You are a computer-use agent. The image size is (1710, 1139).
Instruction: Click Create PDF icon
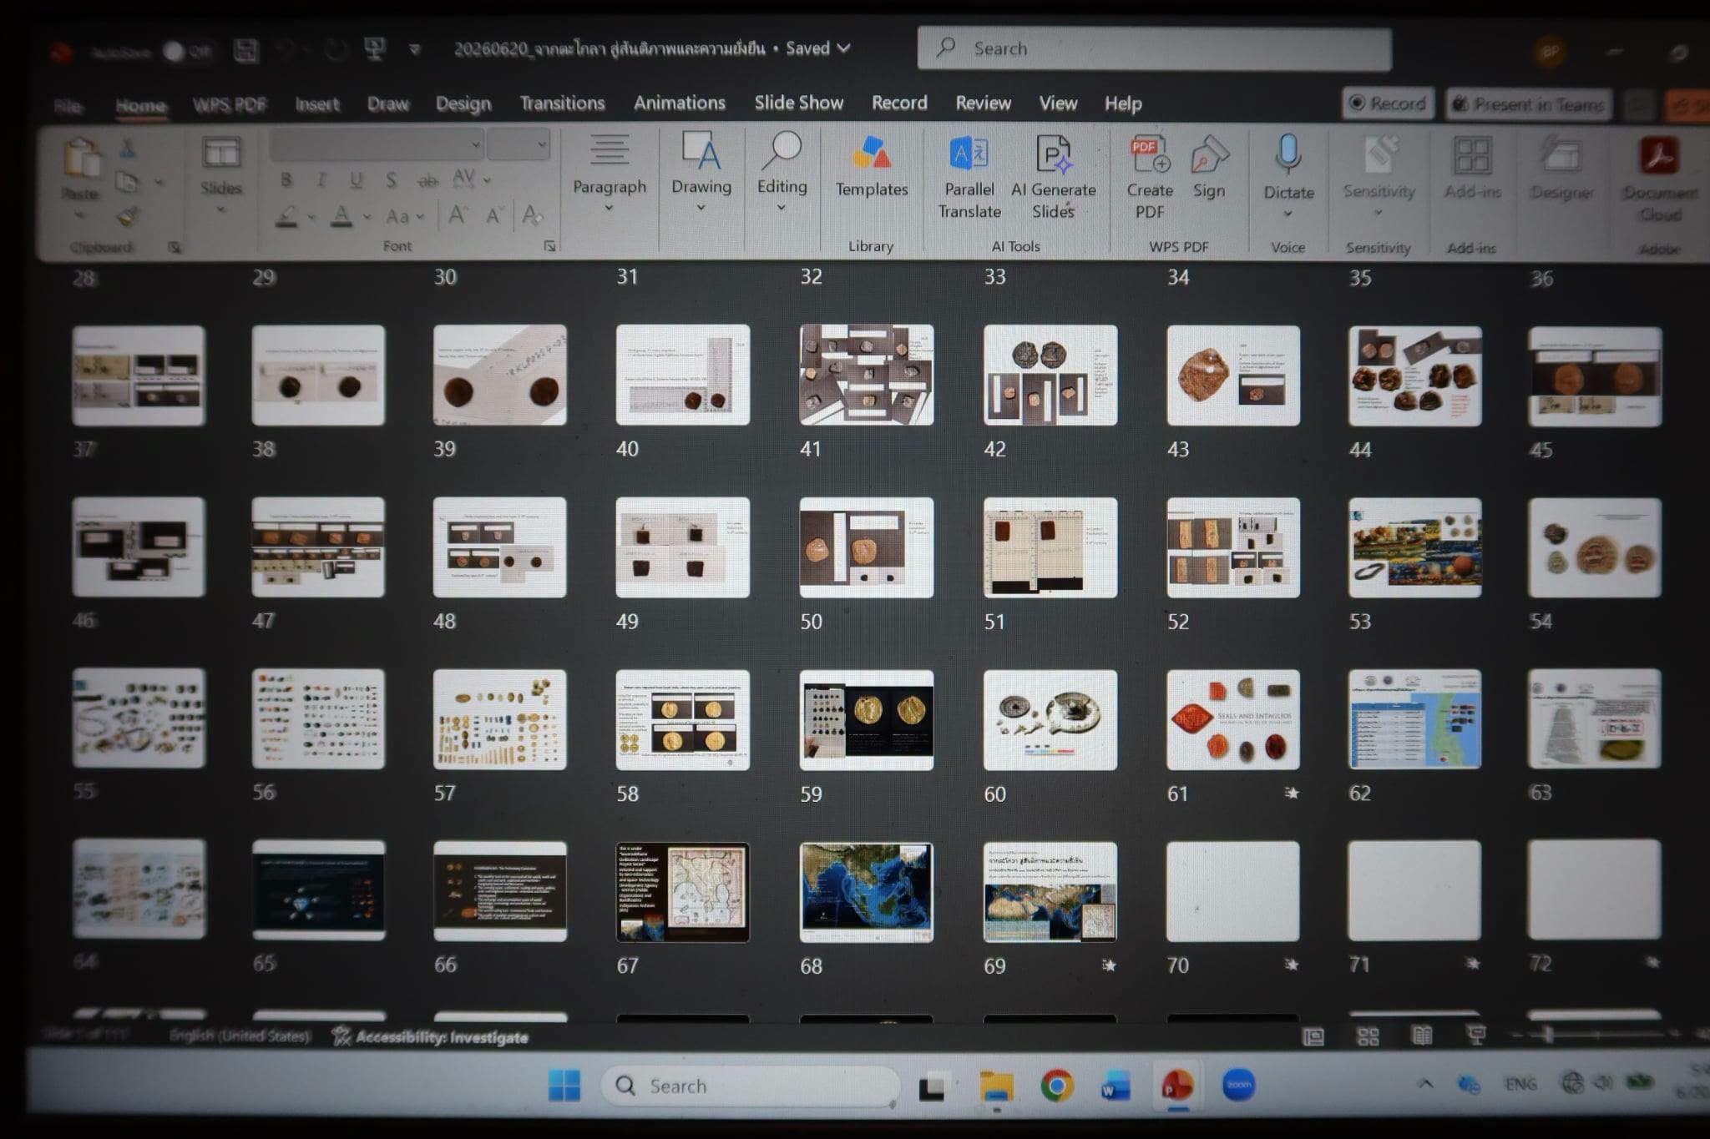pos(1150,177)
